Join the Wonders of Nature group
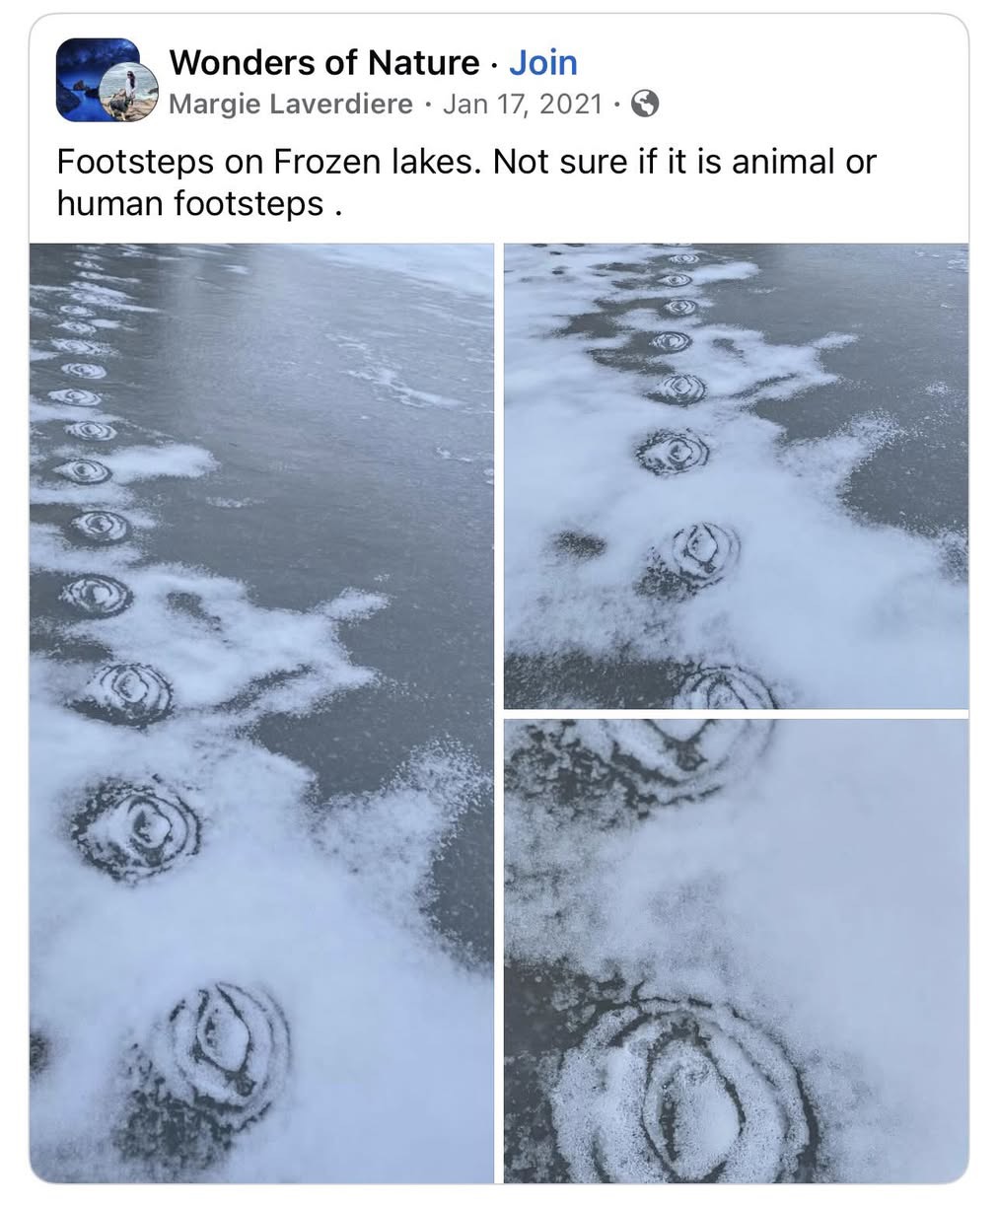998x1206 pixels. (543, 63)
